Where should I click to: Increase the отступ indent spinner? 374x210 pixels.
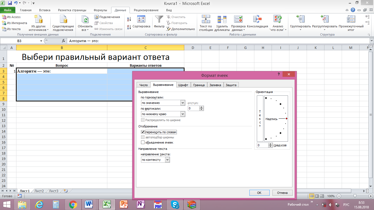(202, 107)
